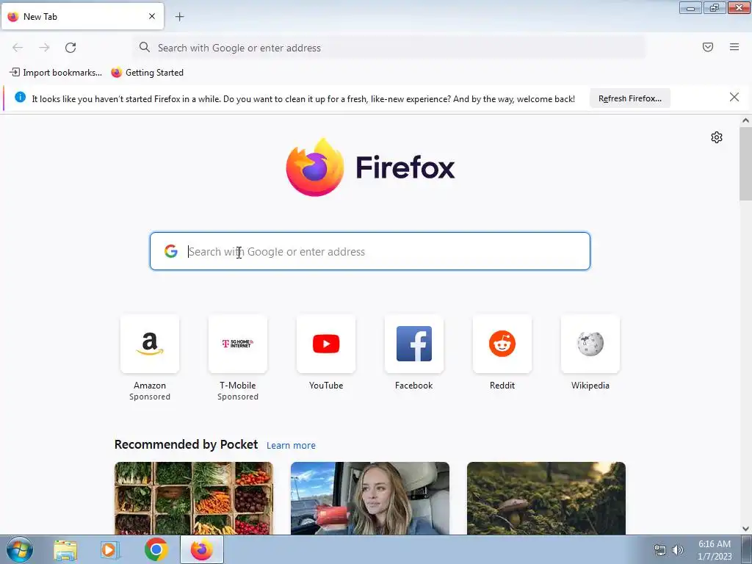
Task: Click the scrollbar up arrow
Action: pos(745,121)
